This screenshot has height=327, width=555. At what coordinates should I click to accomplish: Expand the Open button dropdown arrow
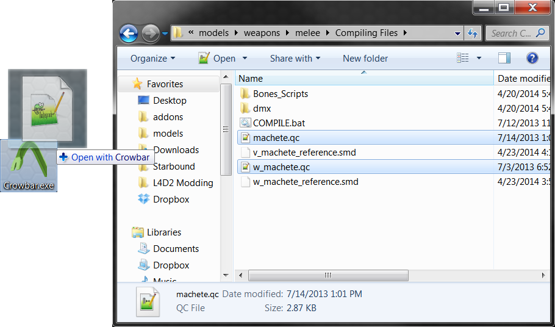[244, 59]
